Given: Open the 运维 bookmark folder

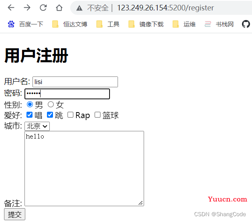Looking at the screenshot, I should [184, 24].
